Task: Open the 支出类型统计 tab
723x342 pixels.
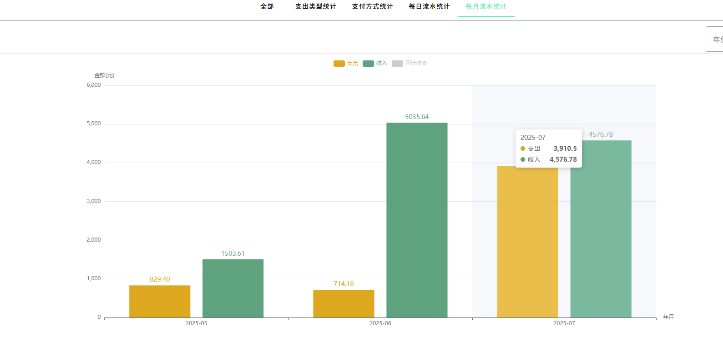Action: [316, 6]
